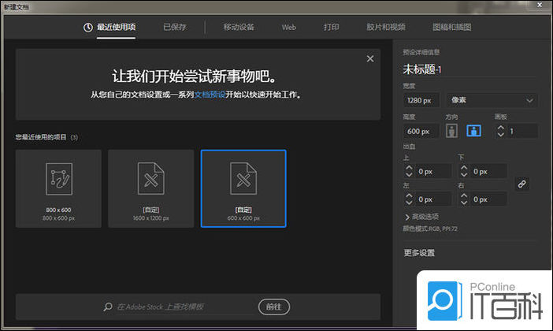Close the welcome banner with X

click(x=370, y=59)
